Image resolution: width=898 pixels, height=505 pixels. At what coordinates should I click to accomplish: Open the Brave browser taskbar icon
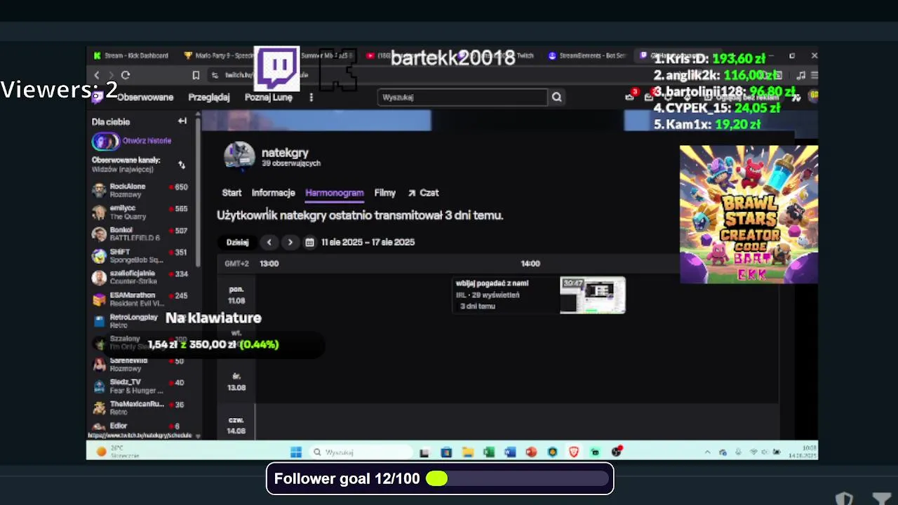pos(574,452)
